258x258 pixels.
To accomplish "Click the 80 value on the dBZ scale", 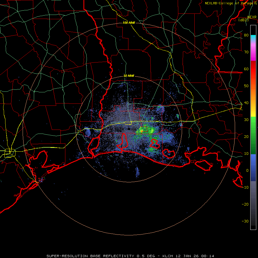I will pyautogui.click(x=246, y=35).
